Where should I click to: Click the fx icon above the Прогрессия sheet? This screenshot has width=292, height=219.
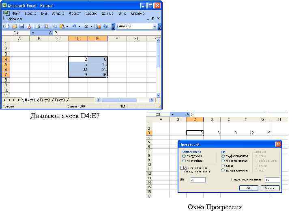188,114
